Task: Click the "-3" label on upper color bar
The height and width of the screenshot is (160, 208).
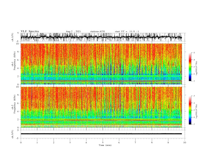Action: tap(194, 53)
